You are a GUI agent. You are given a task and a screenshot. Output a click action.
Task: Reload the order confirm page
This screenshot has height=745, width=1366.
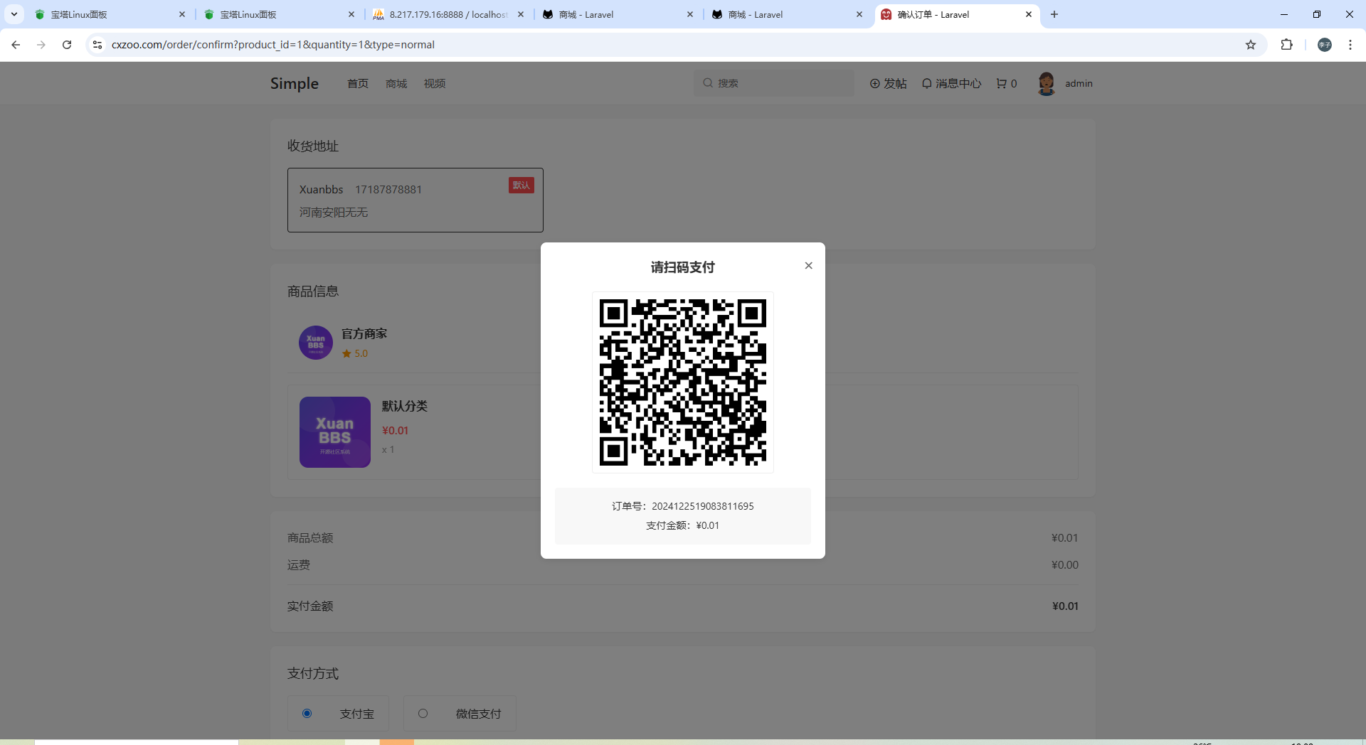click(x=67, y=45)
